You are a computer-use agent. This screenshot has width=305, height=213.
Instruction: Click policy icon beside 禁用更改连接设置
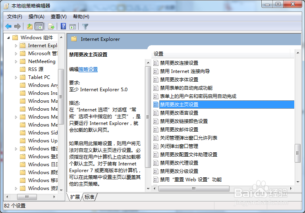pos(156,63)
